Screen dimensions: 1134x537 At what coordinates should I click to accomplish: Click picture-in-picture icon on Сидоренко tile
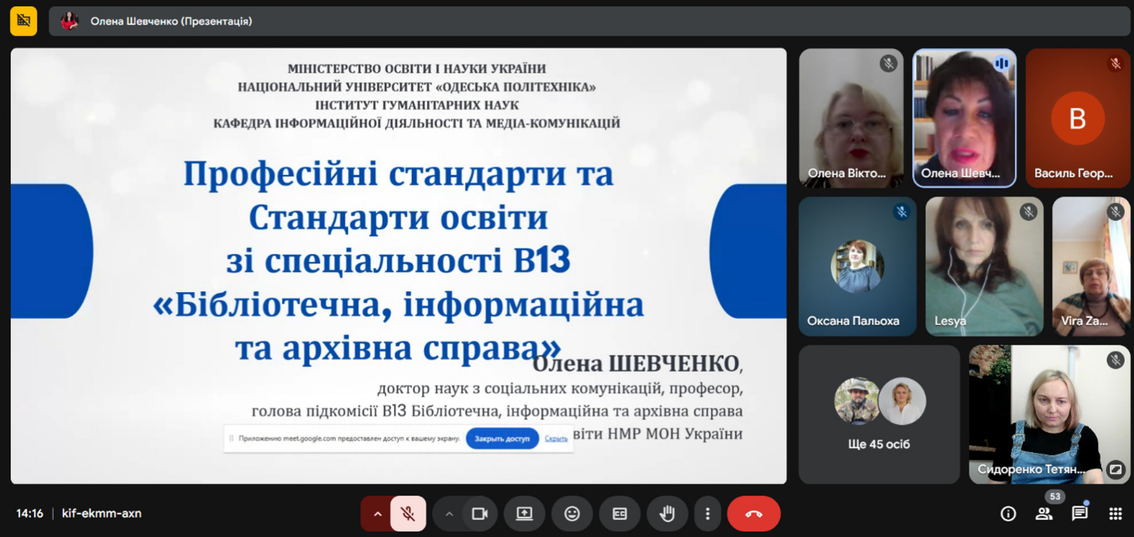click(1115, 470)
